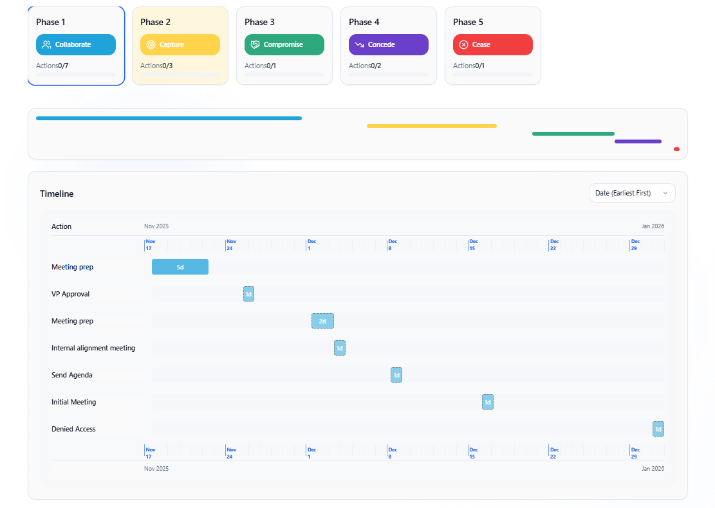Click the Concede button
This screenshot has height=508, width=715.
(388, 44)
